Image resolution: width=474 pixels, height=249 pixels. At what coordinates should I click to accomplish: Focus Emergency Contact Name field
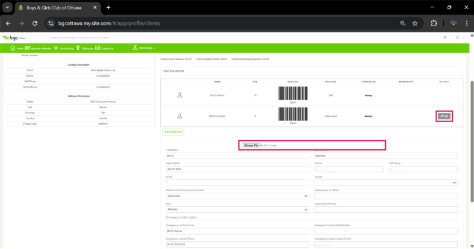[237, 231]
